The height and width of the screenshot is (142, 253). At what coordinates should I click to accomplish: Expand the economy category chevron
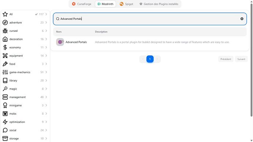[46, 47]
